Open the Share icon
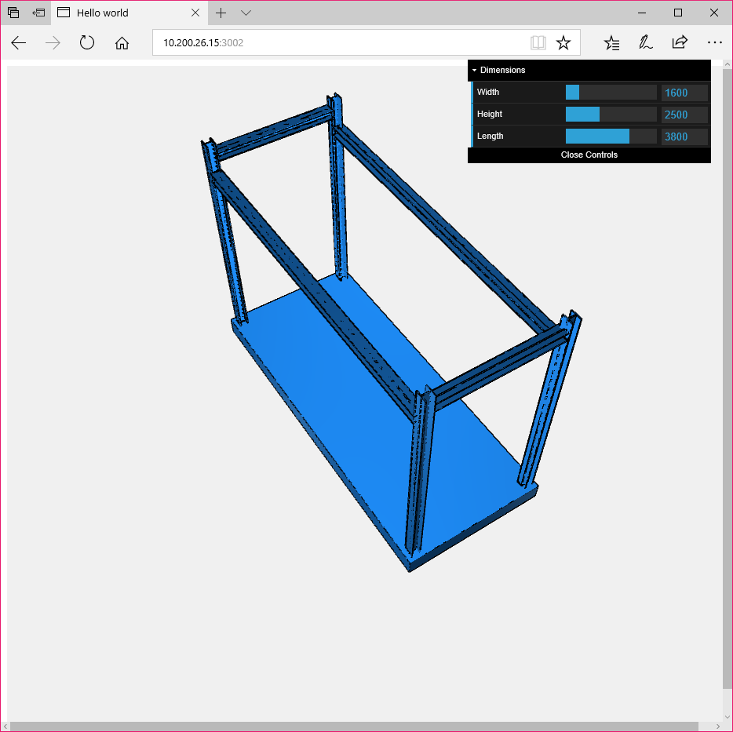Screen dimensions: 733x732 click(680, 43)
